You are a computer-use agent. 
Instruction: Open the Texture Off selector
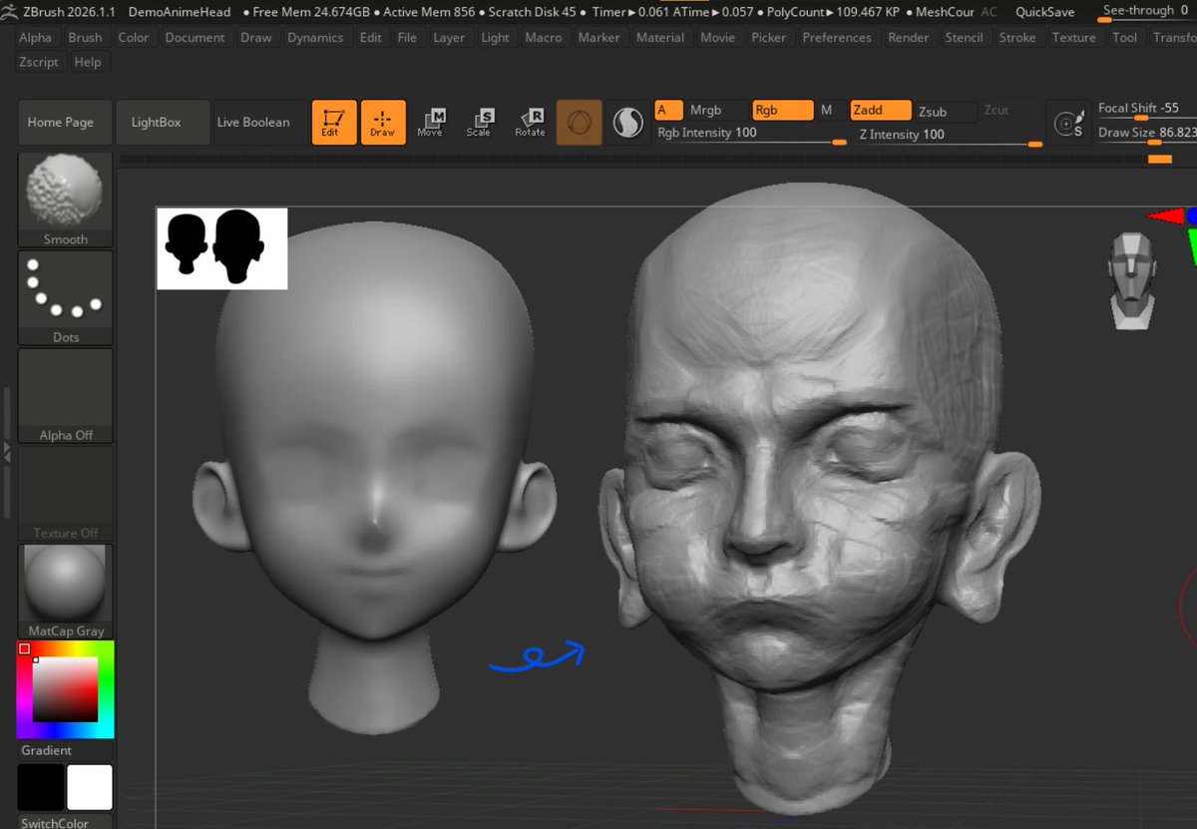pos(66,494)
